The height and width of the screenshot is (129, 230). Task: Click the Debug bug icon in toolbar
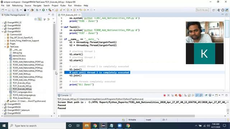[37, 10]
